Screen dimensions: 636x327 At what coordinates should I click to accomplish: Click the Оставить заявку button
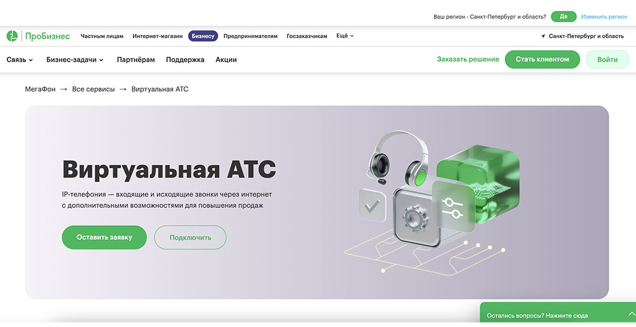(104, 237)
